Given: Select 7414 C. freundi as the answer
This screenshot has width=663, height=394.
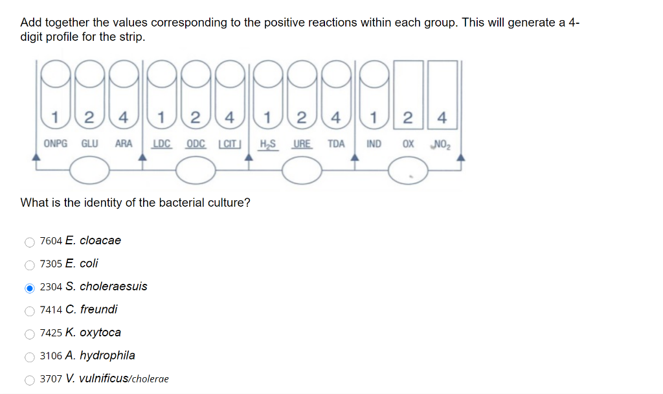Looking at the screenshot, I should 29,310.
